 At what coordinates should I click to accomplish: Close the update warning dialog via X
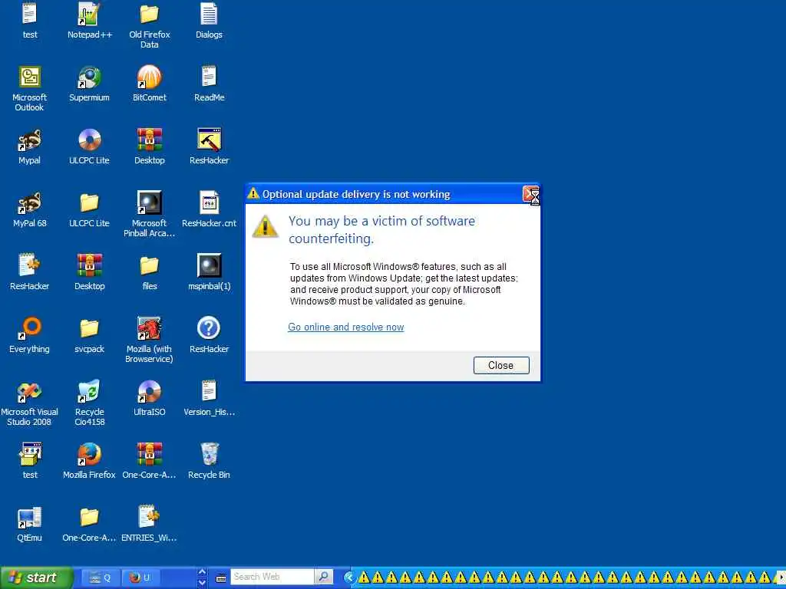point(530,194)
